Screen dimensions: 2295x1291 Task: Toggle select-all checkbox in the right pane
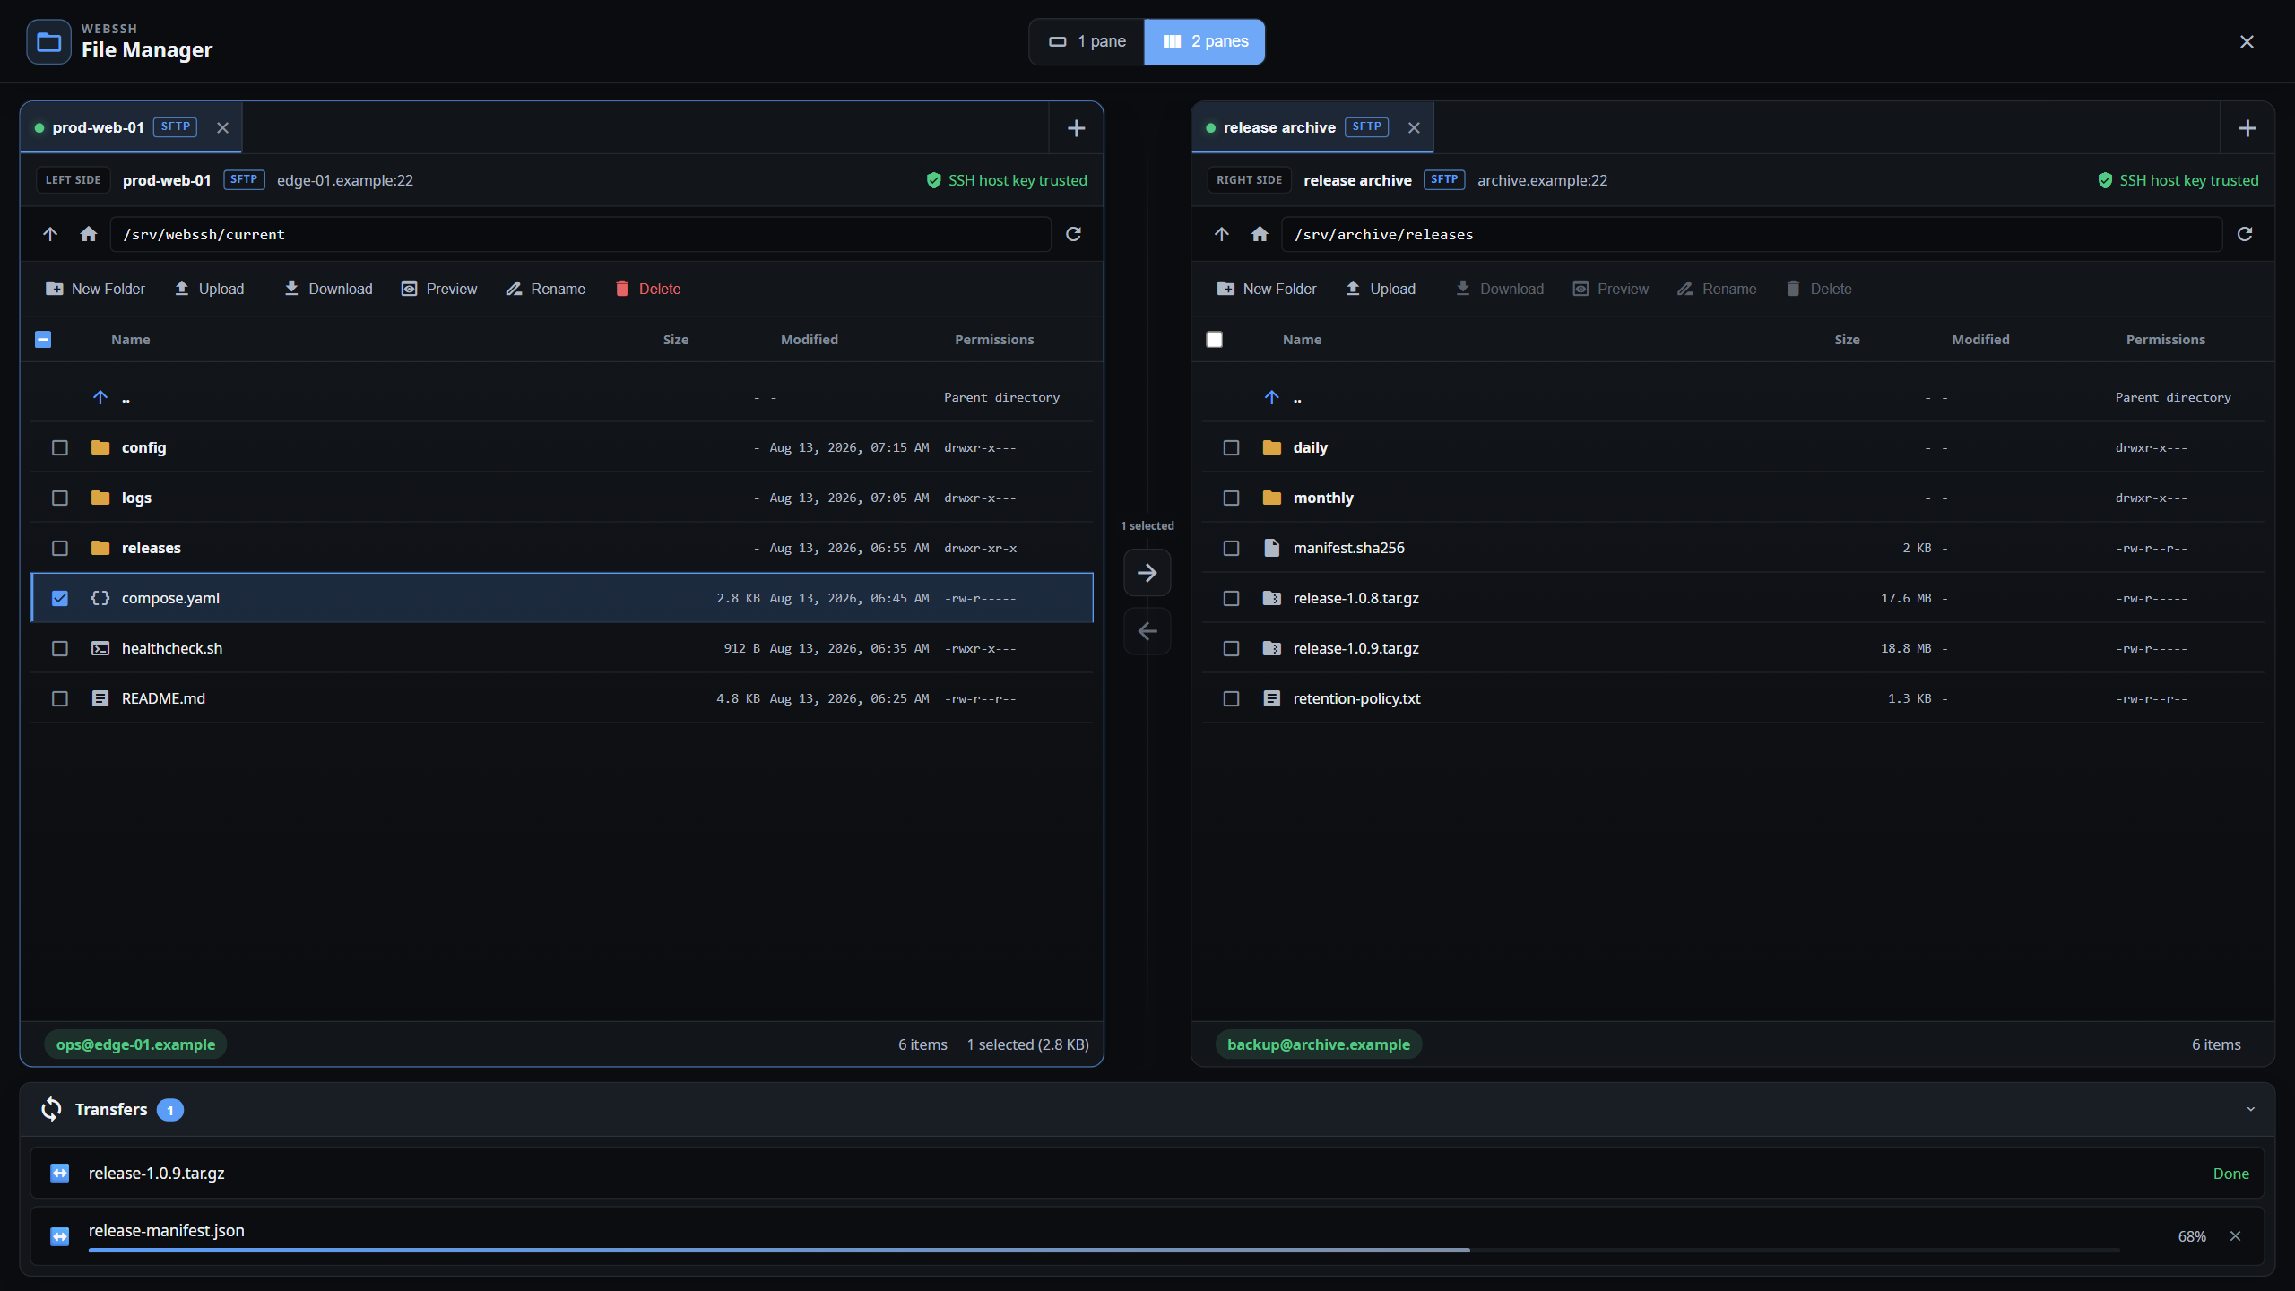pos(1215,339)
